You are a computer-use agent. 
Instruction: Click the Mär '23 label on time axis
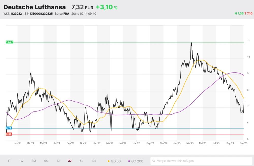190,143
